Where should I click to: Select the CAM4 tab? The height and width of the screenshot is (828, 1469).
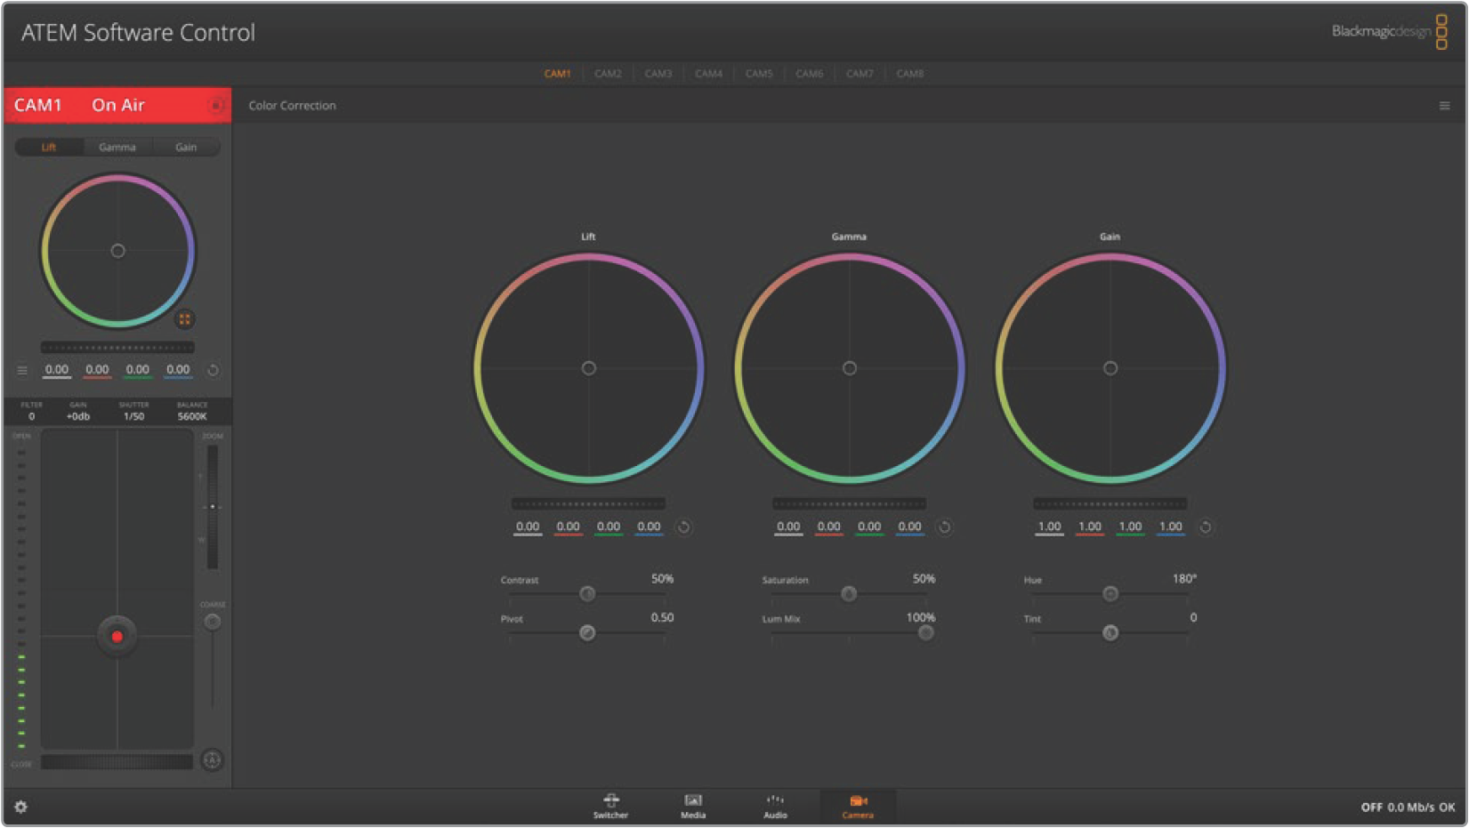pyautogui.click(x=708, y=74)
